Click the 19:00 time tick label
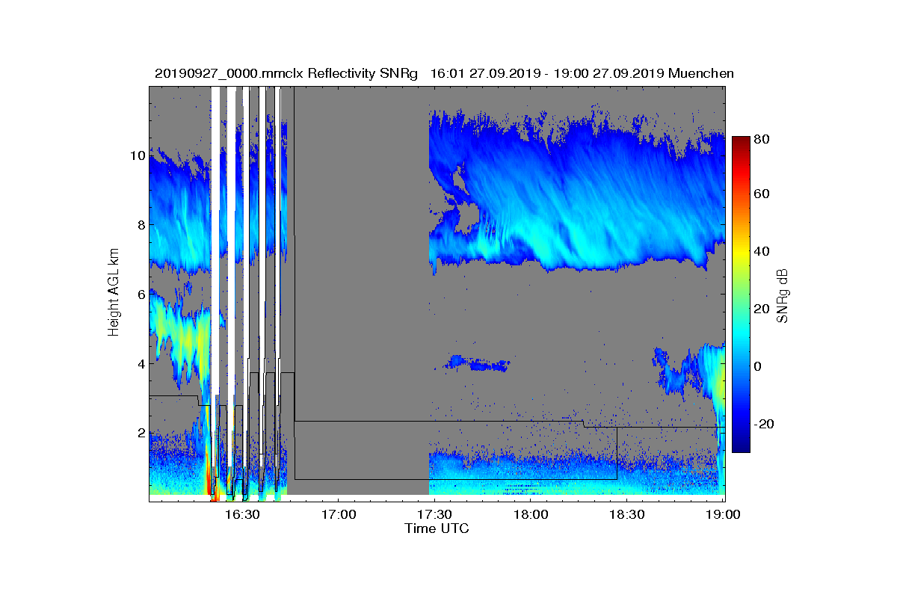 coord(724,515)
